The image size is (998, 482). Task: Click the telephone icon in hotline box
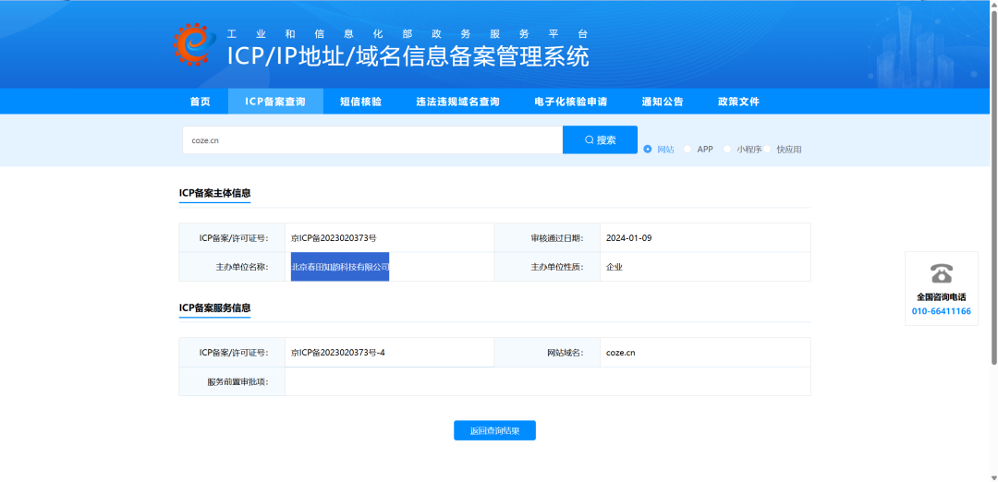pyautogui.click(x=942, y=274)
